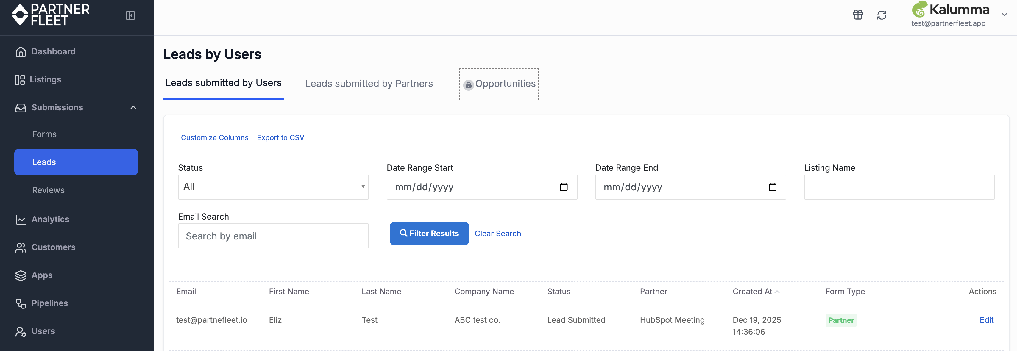Click the lock icon beside Opportunities
Screen dimensions: 1017x351
tap(468, 85)
